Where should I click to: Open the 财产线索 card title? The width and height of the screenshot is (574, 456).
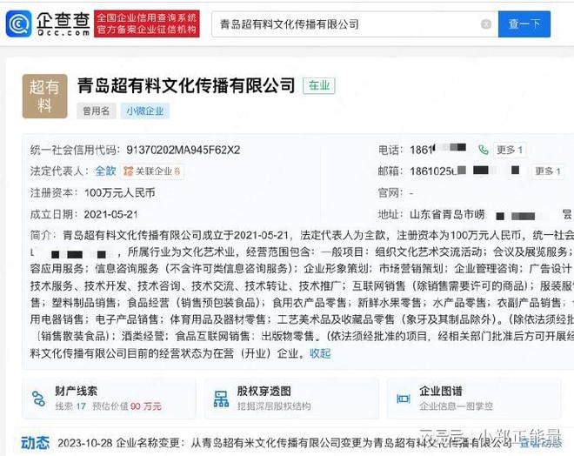click(77, 392)
